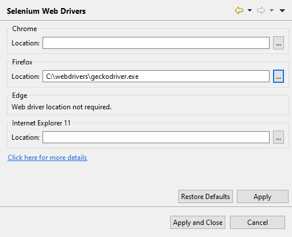Image resolution: width=292 pixels, height=237 pixels.
Task: Open the 'Click here for more details' link
Action: 47,158
